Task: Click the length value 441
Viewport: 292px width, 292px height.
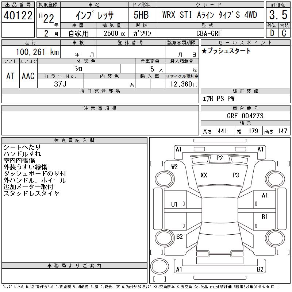Action: point(222,131)
